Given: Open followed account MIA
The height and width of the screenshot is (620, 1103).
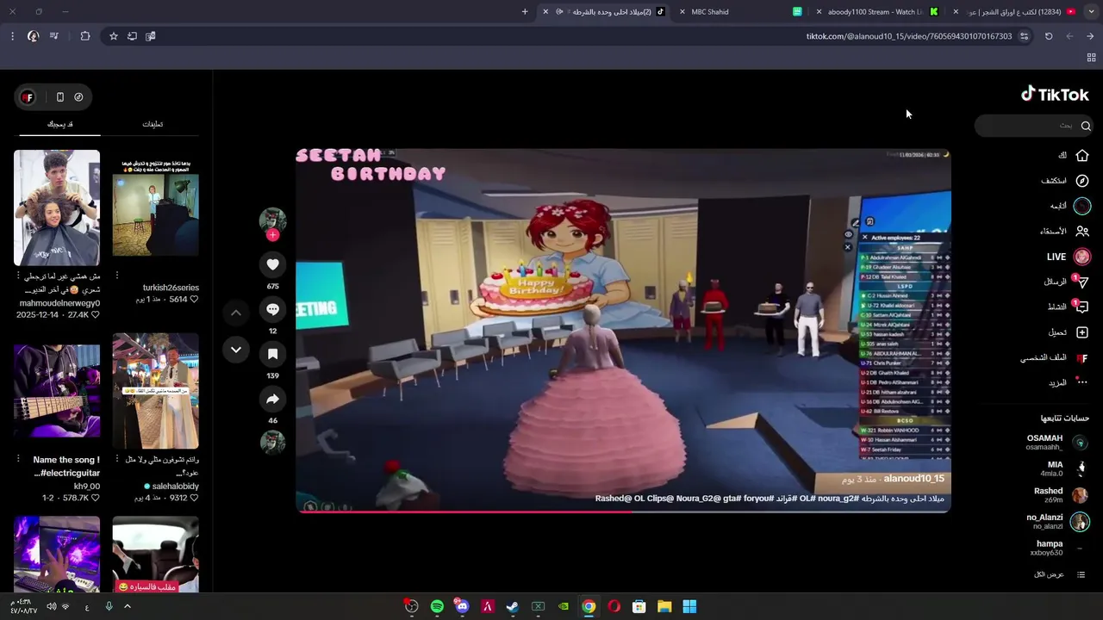Looking at the screenshot, I should (1063, 468).
